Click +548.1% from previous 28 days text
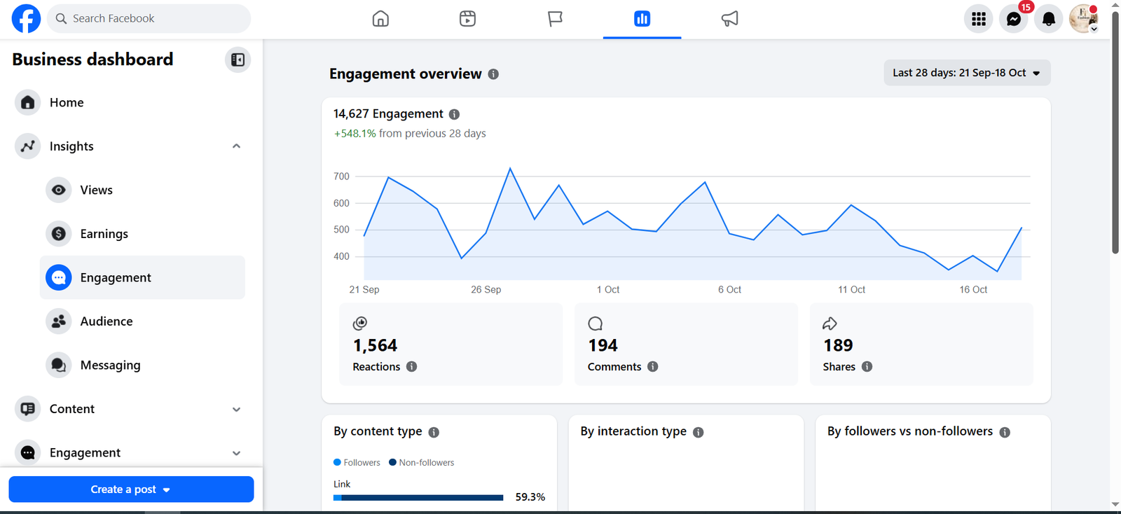Viewport: 1121px width, 514px height. pyautogui.click(x=410, y=133)
